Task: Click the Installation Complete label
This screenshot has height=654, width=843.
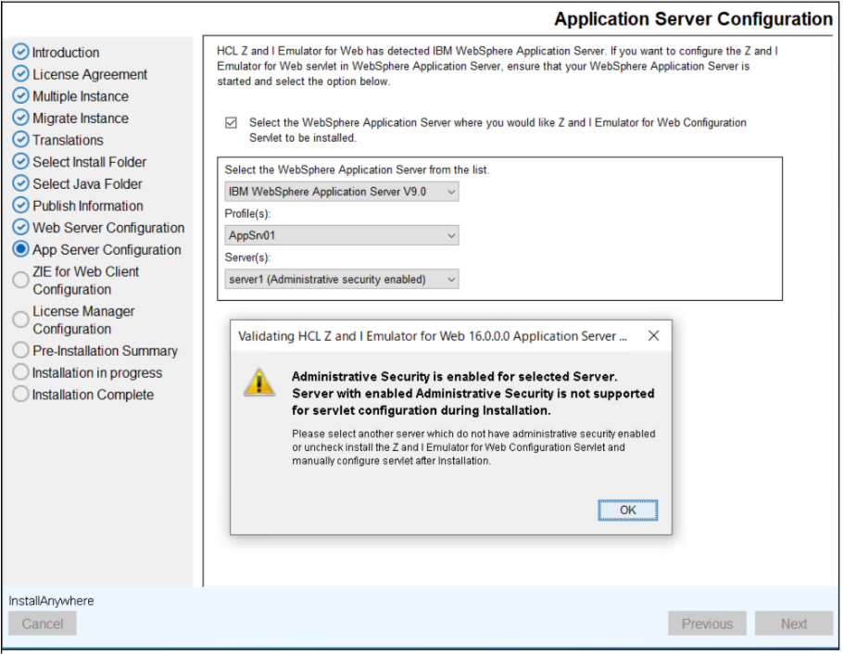Action: [93, 395]
